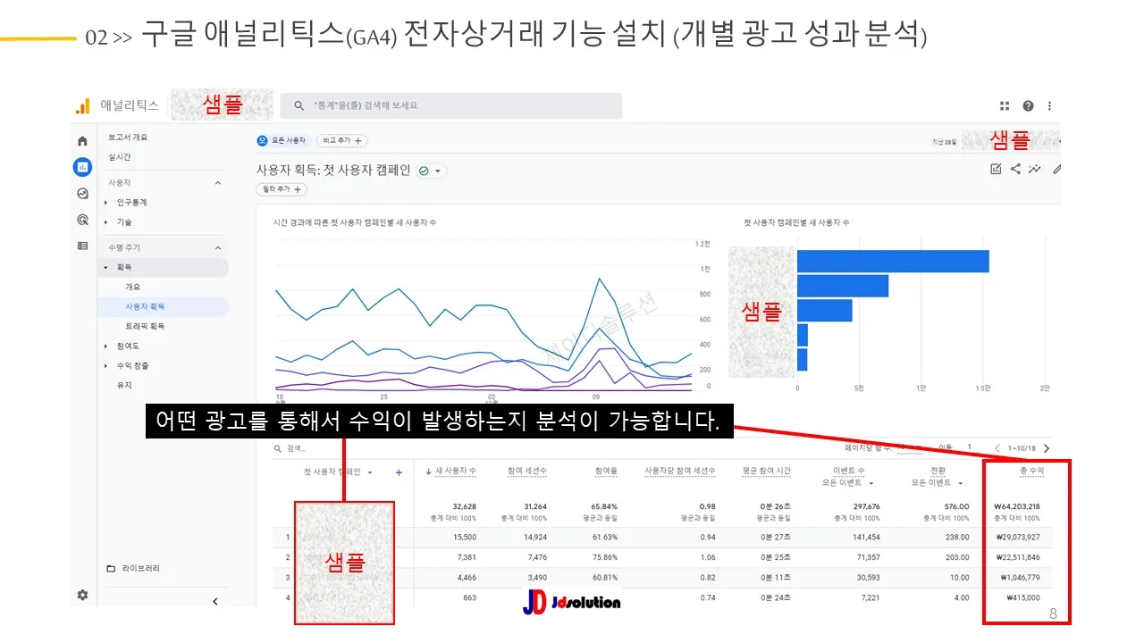The width and height of the screenshot is (1144, 643).
Task: Open the Explore icon in left rail
Action: tap(82, 193)
